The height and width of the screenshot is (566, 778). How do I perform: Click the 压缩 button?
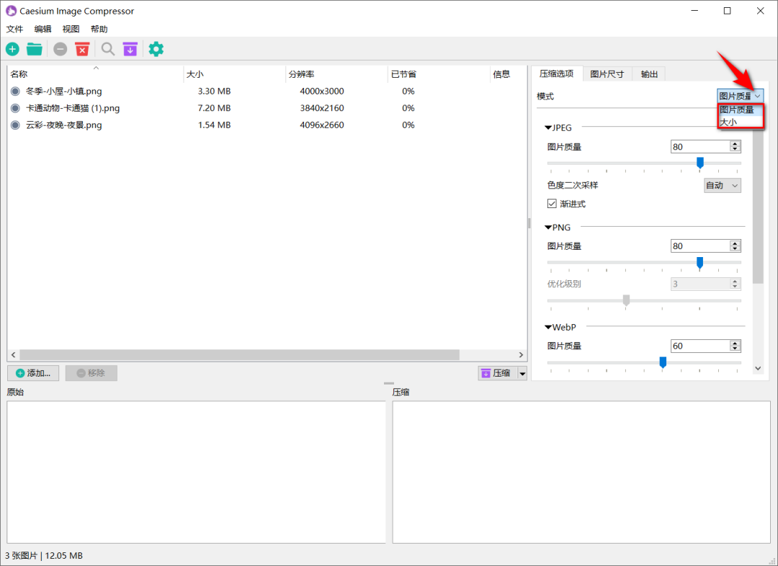[x=498, y=374]
